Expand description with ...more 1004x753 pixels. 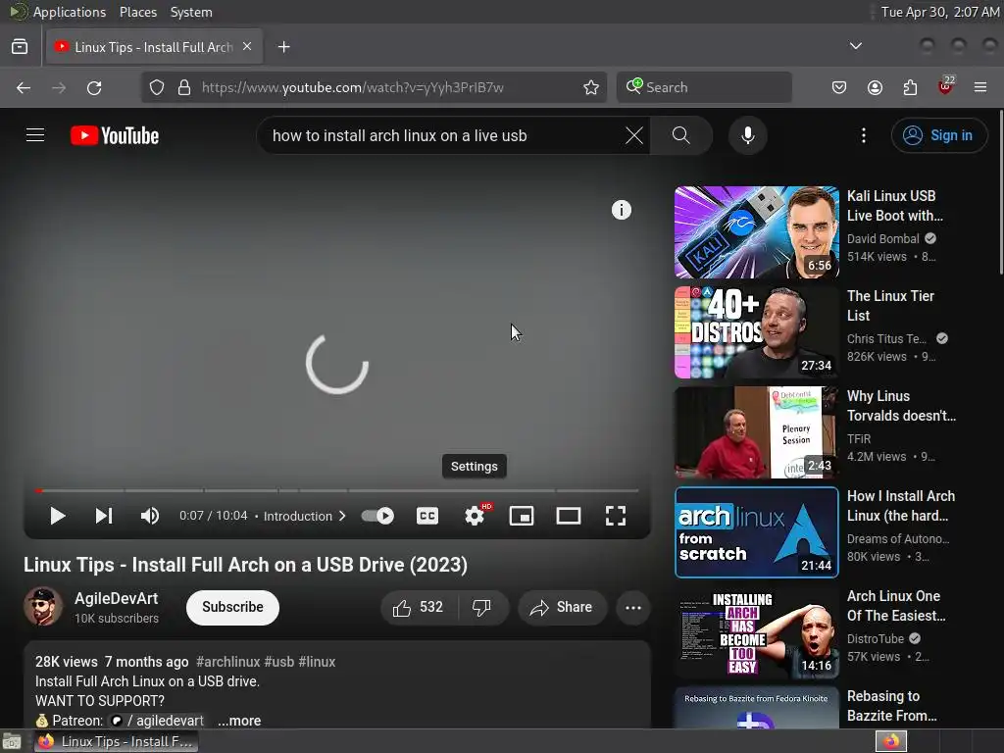[239, 721]
